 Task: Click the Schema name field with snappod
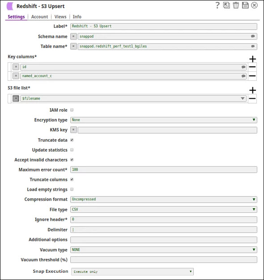pos(167,36)
